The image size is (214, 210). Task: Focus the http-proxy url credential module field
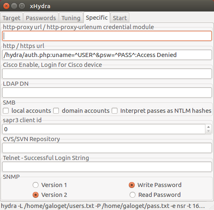point(107,36)
